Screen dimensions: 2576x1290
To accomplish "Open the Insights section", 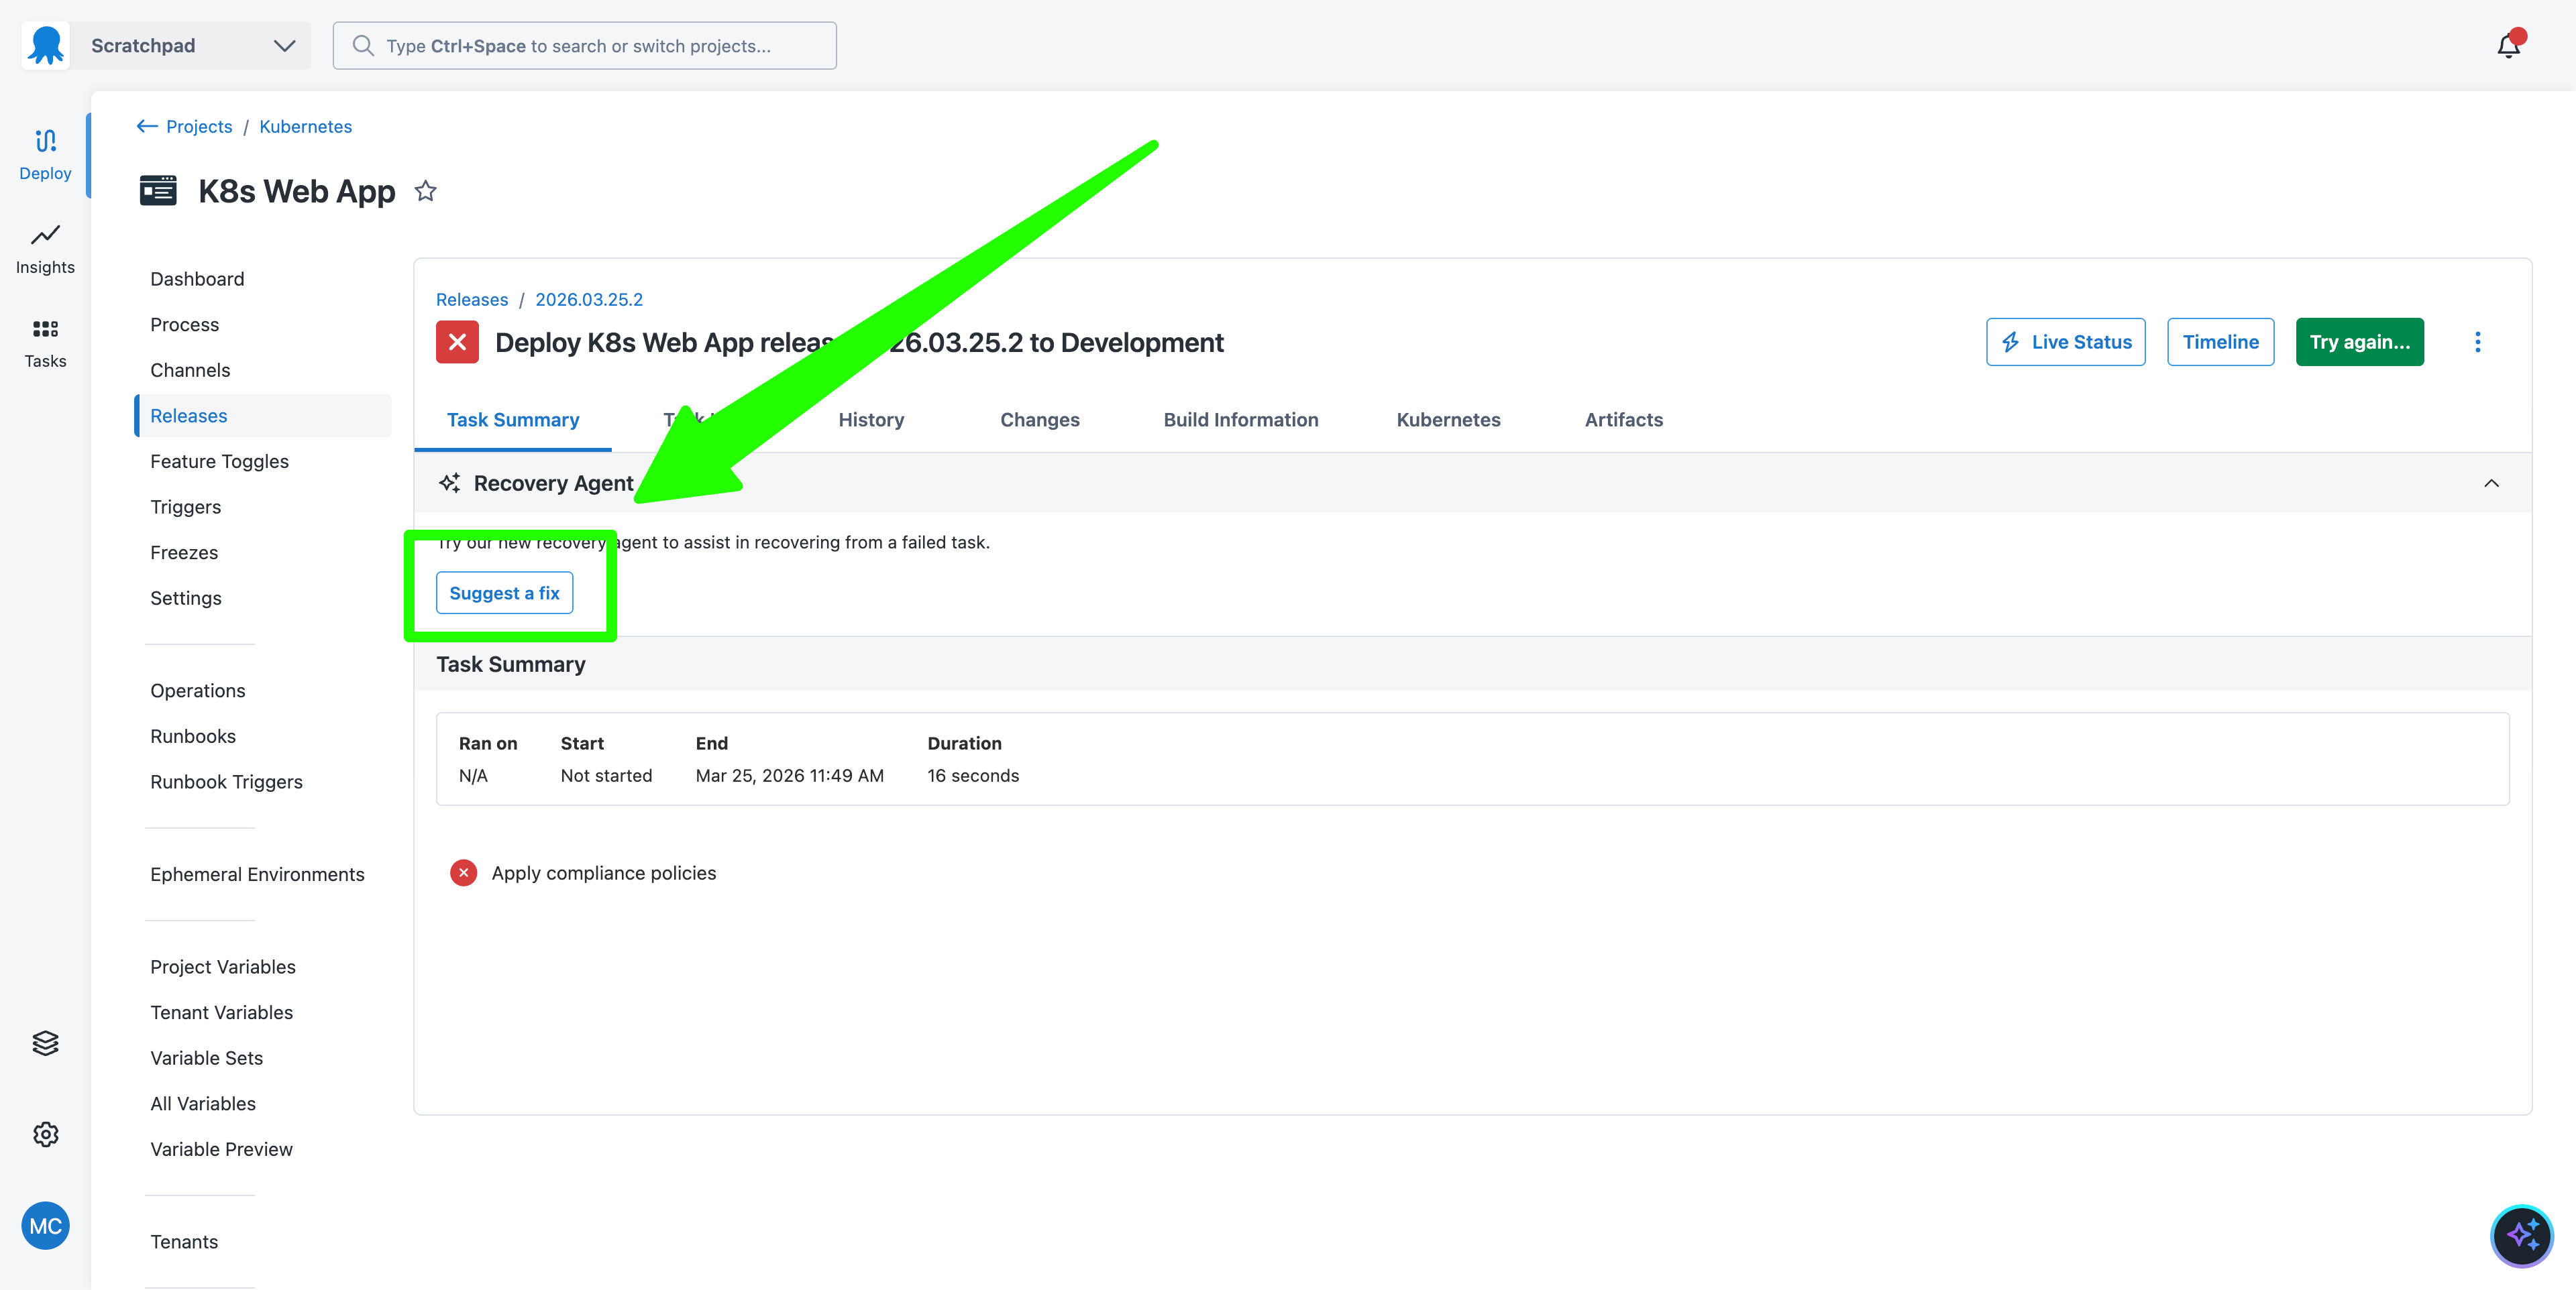I will pos(45,248).
